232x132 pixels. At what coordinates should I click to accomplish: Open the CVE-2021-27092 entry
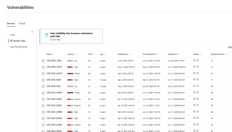tap(54, 125)
